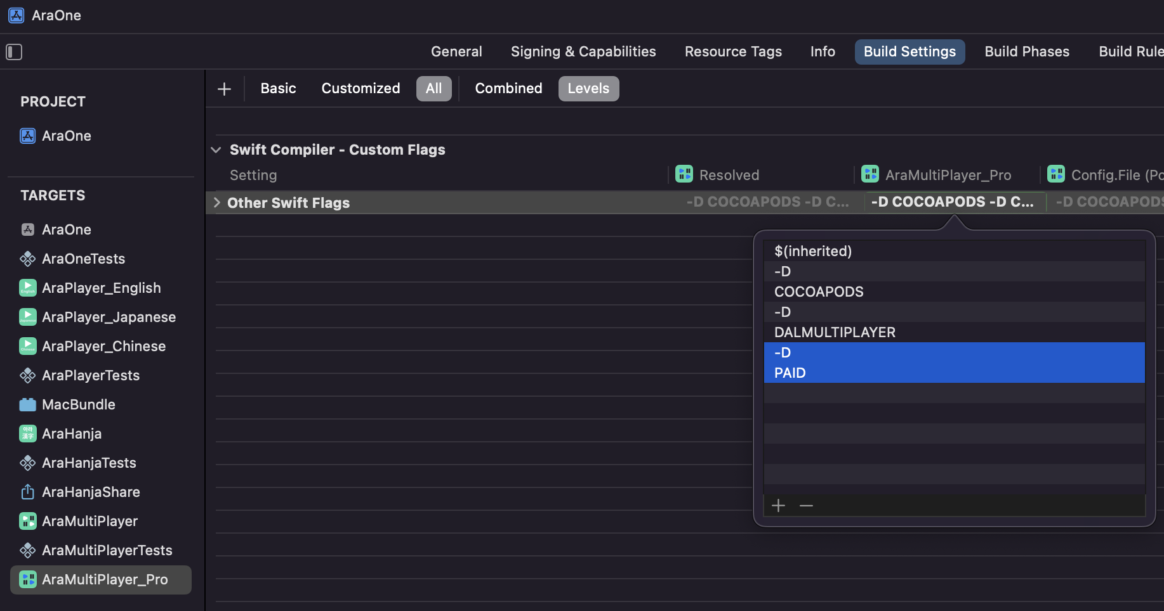Open the Info tab
The height and width of the screenshot is (611, 1164).
point(823,52)
